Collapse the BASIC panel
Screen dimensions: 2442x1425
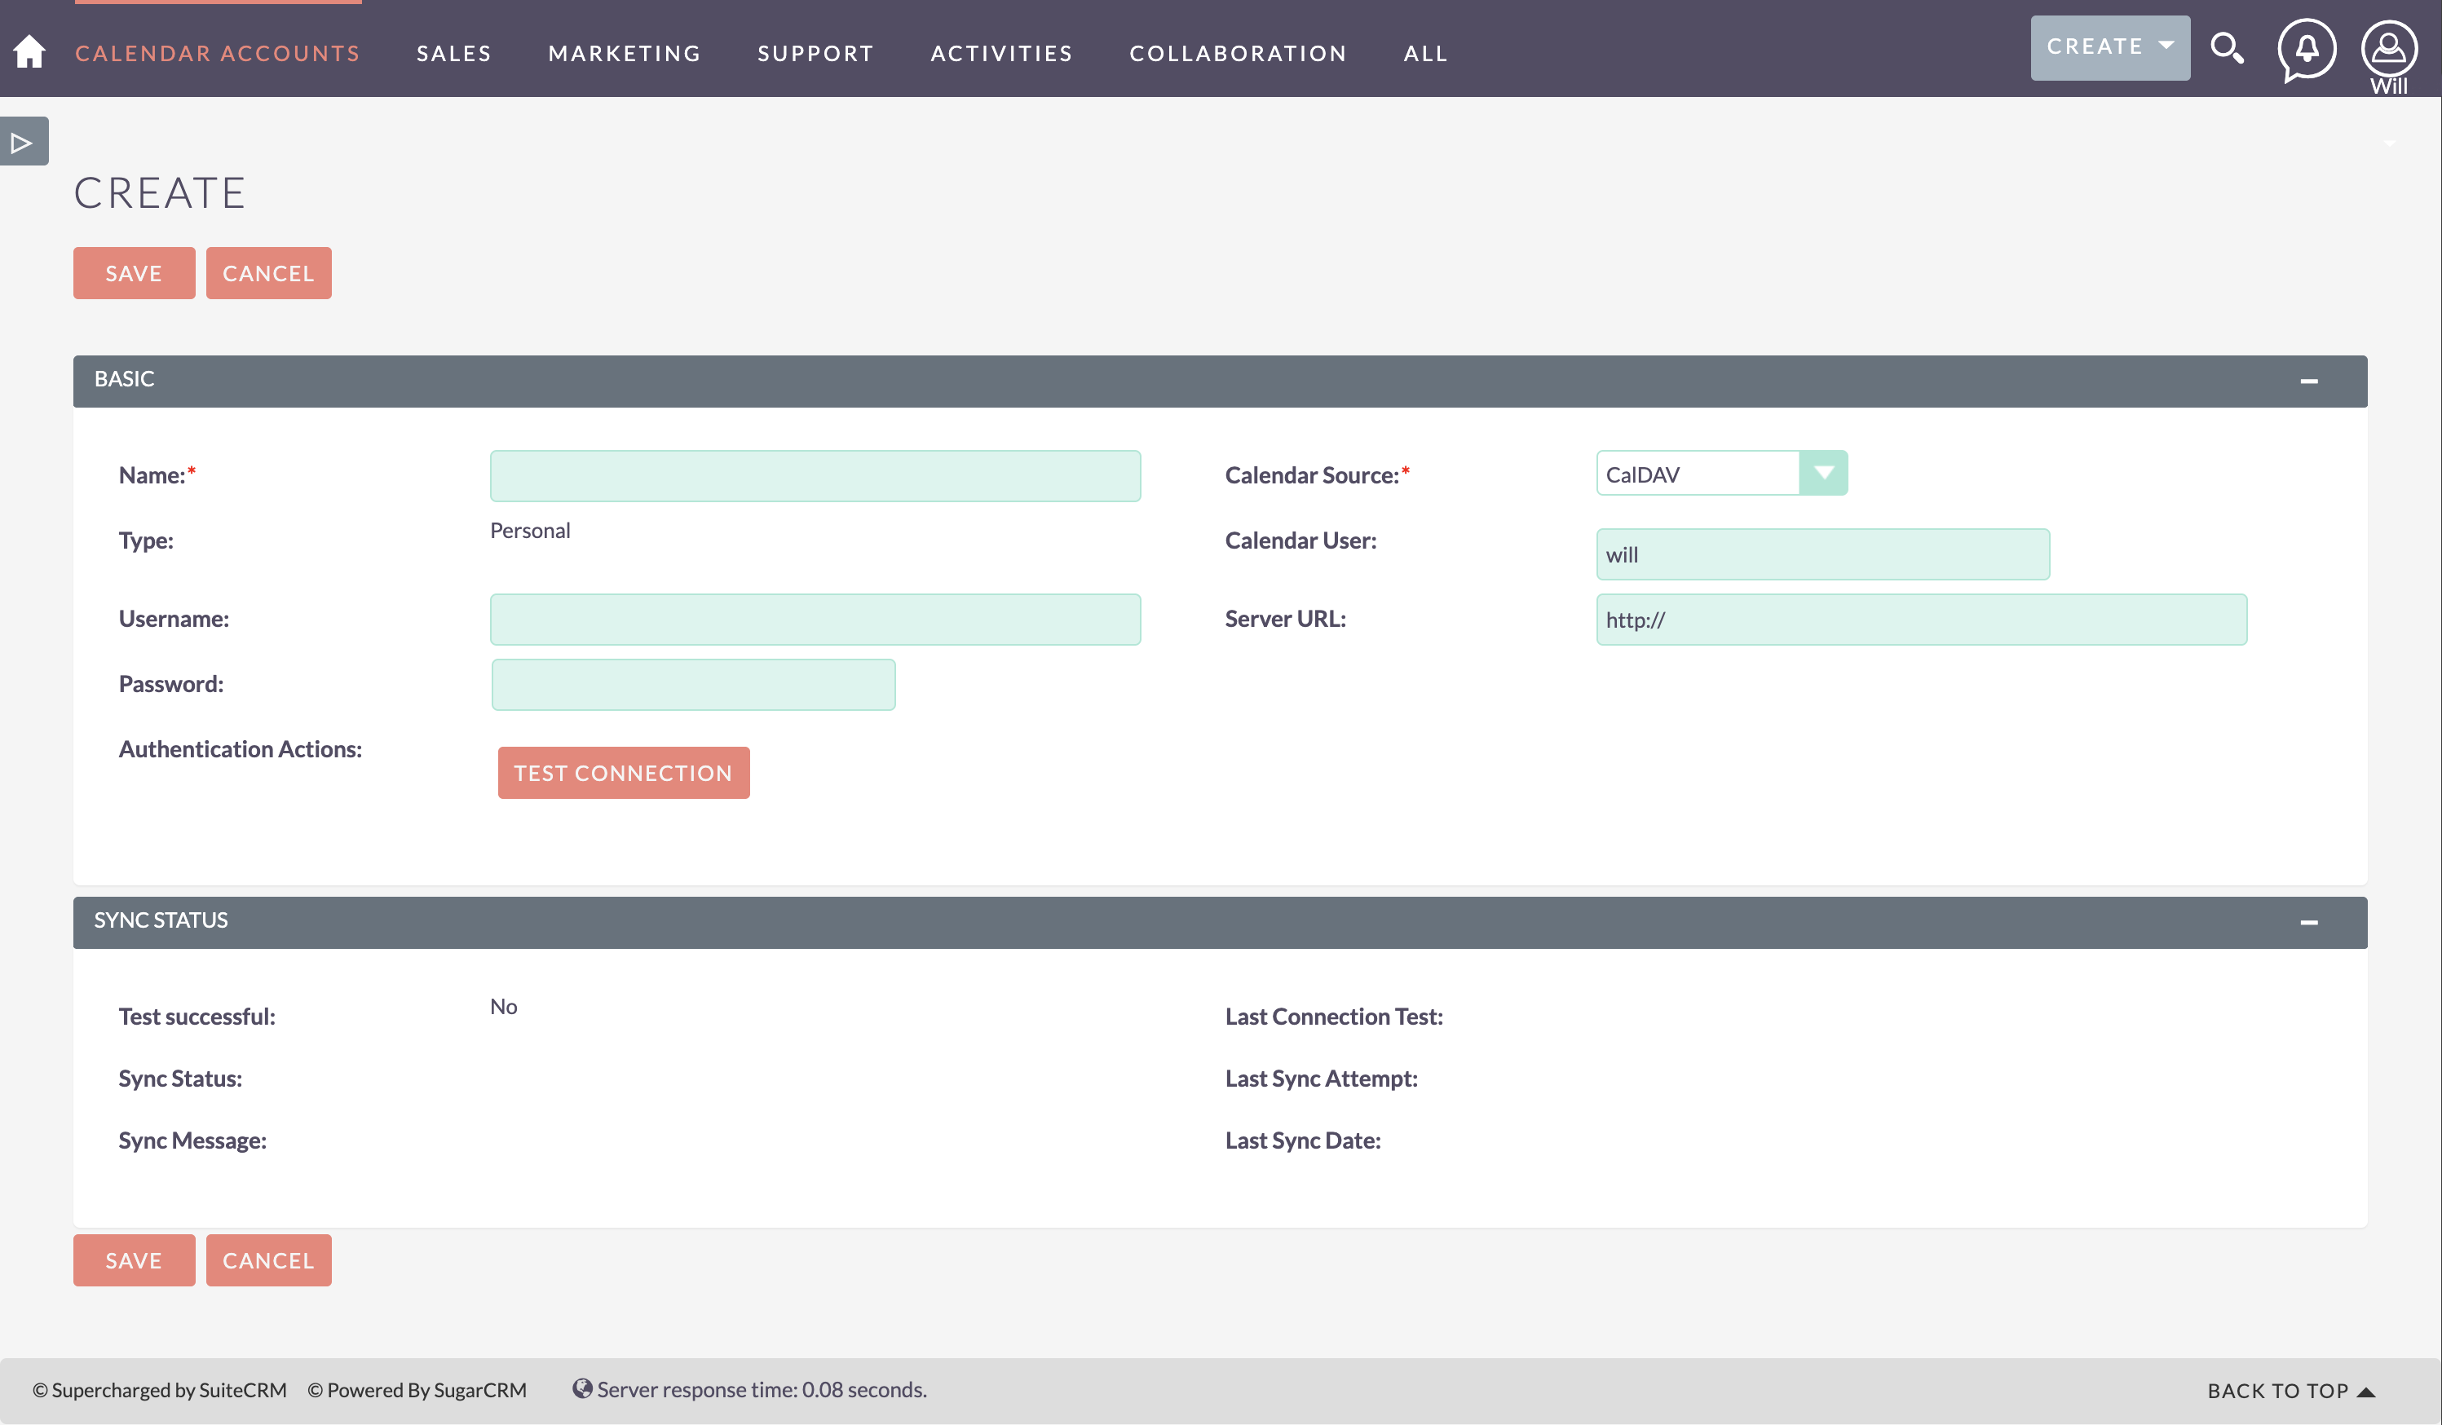coord(2309,380)
